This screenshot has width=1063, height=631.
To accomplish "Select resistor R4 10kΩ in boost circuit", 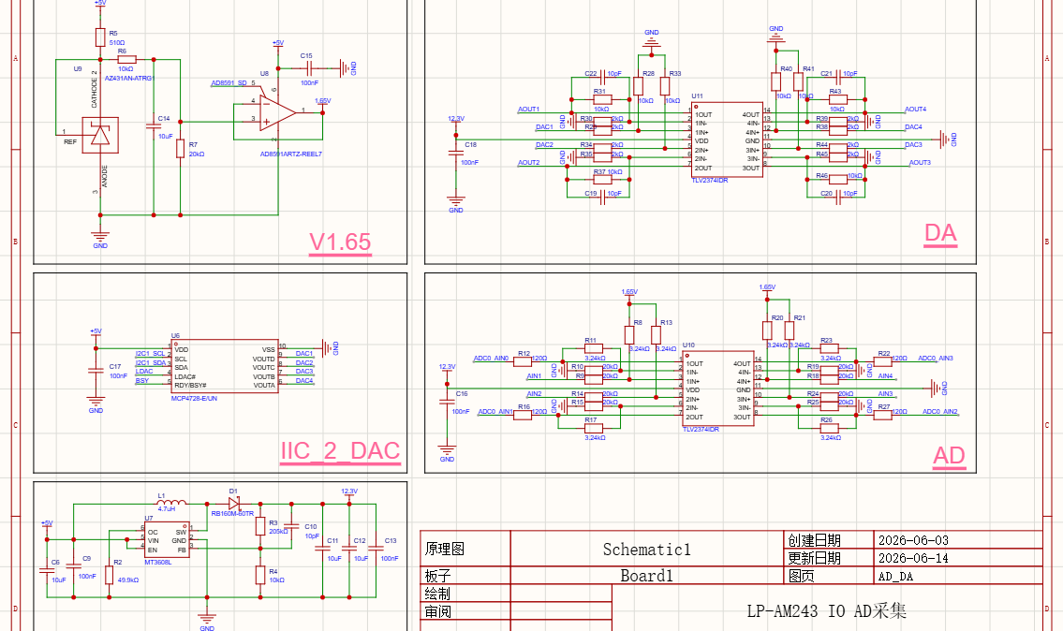I will pyautogui.click(x=260, y=576).
